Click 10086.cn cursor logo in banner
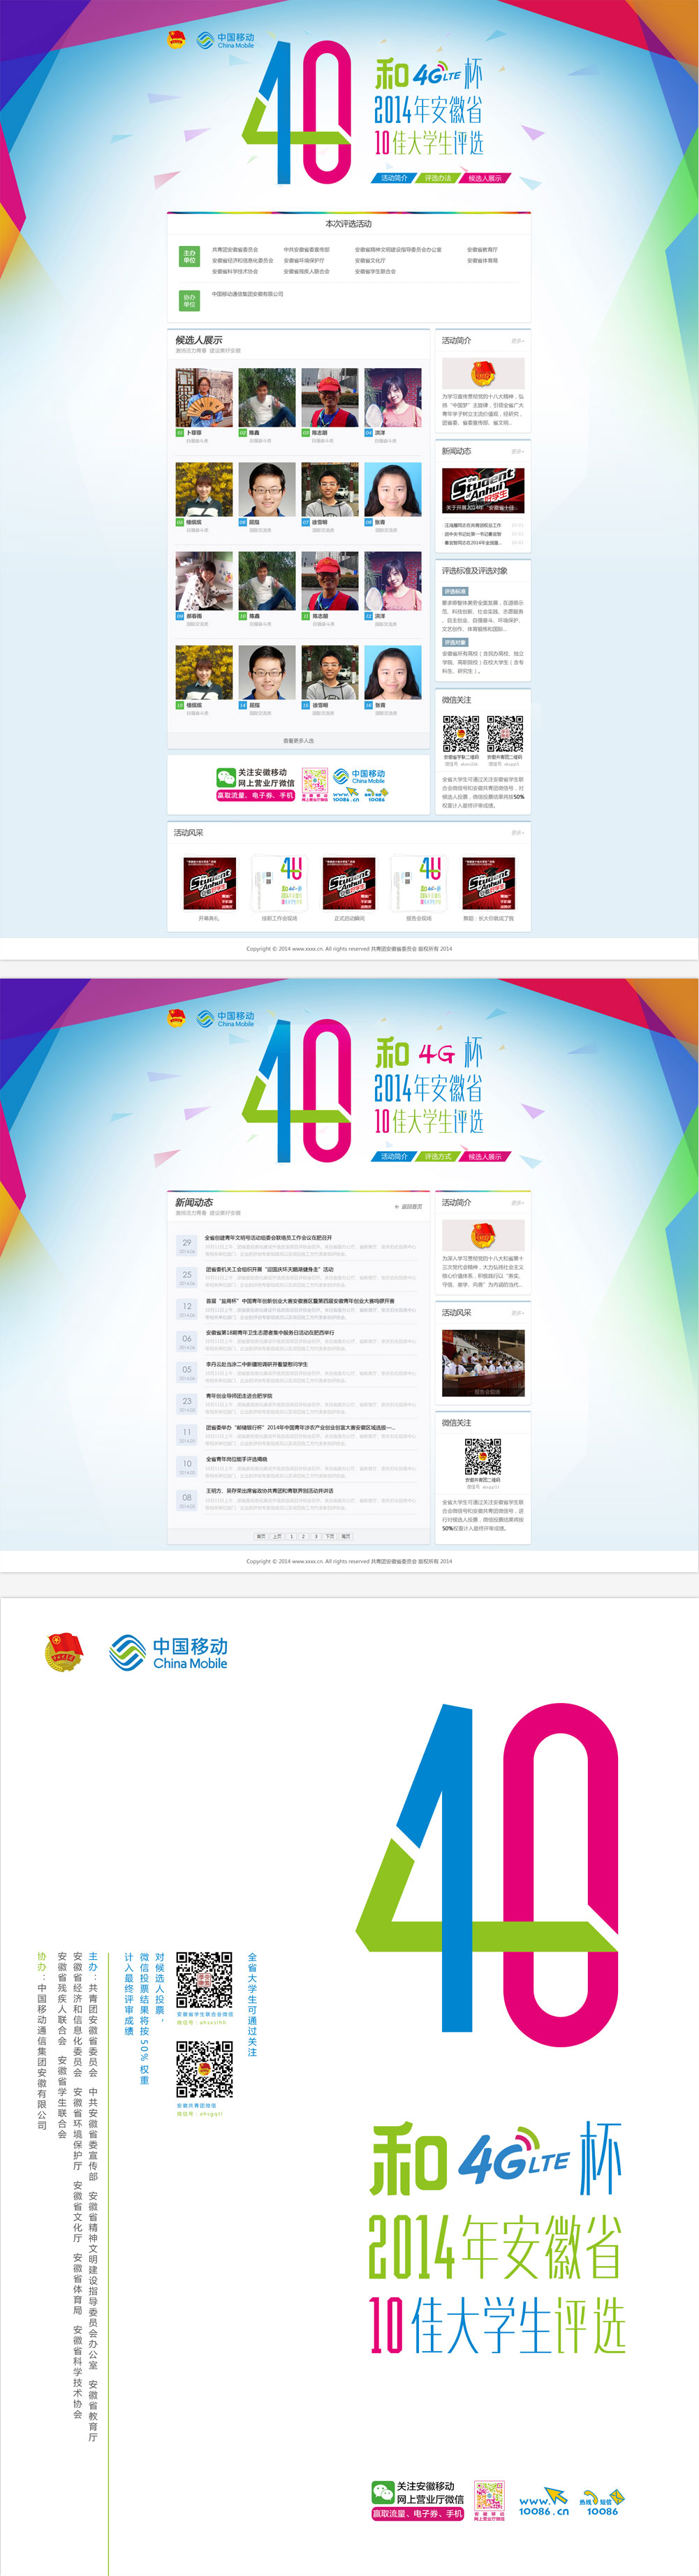Screen dimensions: 699x2576 [x=347, y=795]
